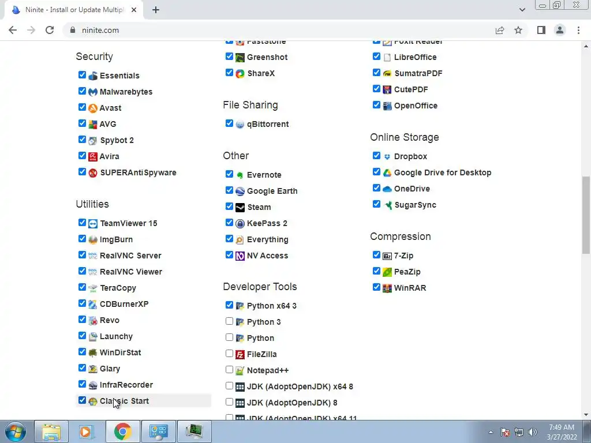The image size is (591, 443).
Task: Click the AVG icon
Action: point(93,125)
